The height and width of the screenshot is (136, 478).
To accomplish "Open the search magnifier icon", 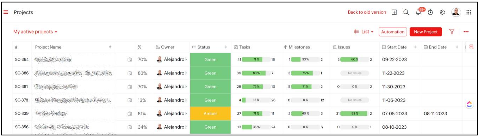I will coord(406,12).
